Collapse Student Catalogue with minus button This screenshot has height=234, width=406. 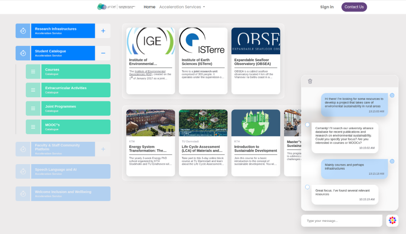[103, 53]
